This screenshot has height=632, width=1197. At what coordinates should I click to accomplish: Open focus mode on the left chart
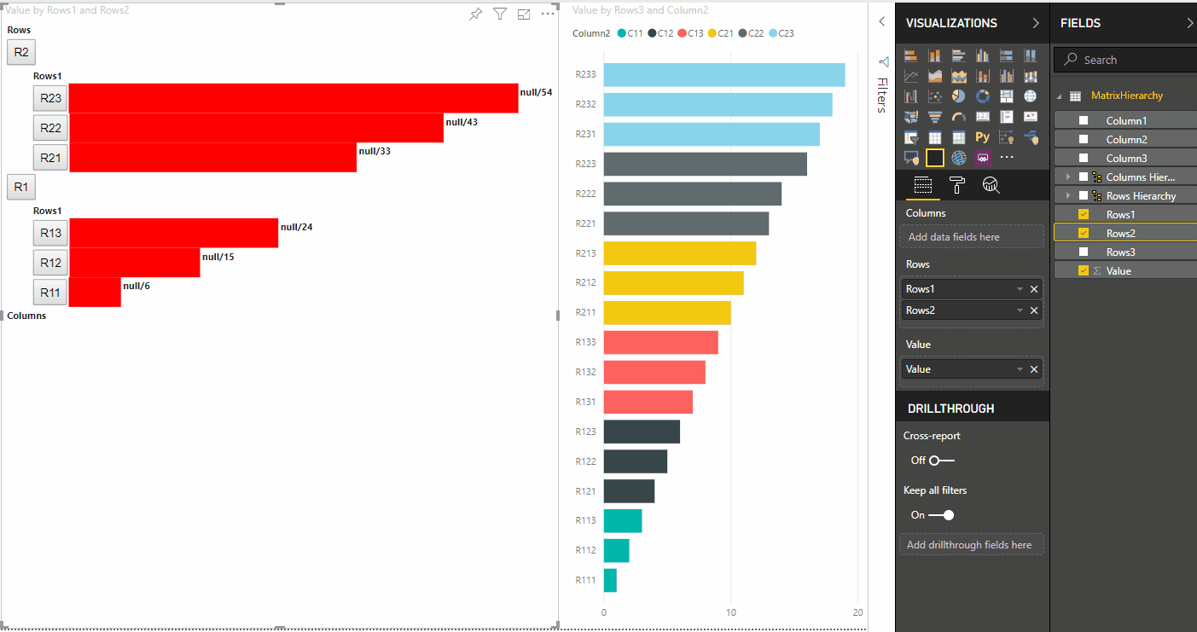tap(524, 14)
